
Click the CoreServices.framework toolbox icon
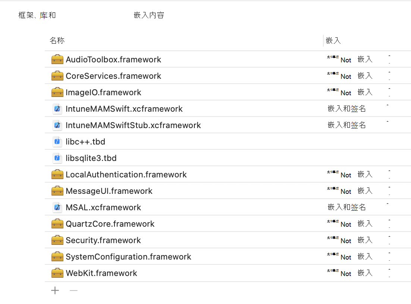coord(57,75)
